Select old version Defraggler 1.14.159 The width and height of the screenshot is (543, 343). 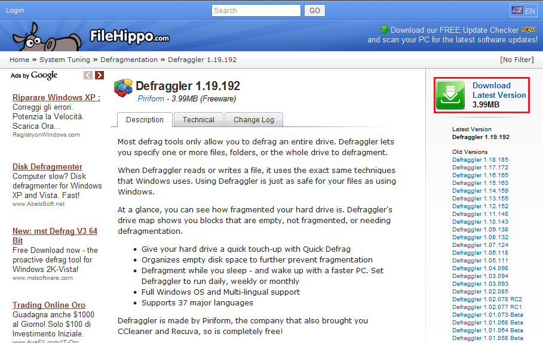(480, 190)
